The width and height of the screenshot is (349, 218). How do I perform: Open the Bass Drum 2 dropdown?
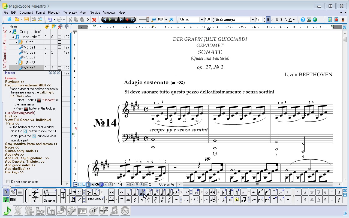point(107,199)
